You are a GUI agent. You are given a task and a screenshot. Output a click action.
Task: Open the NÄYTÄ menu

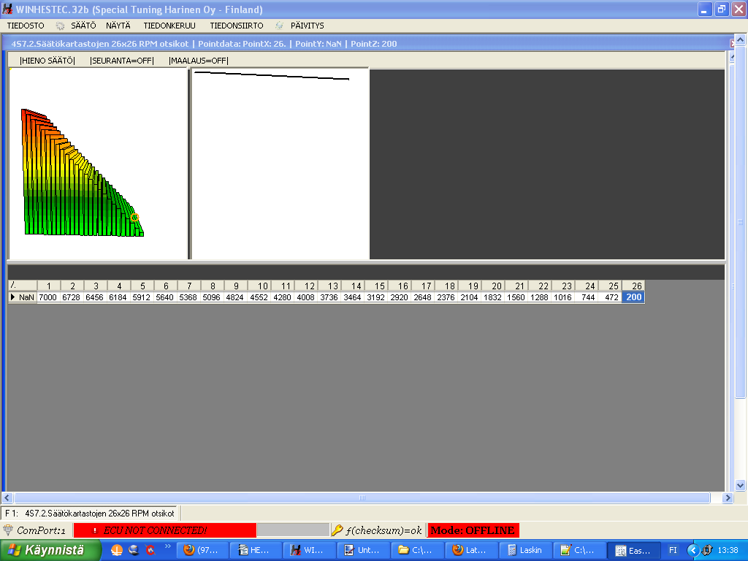118,26
